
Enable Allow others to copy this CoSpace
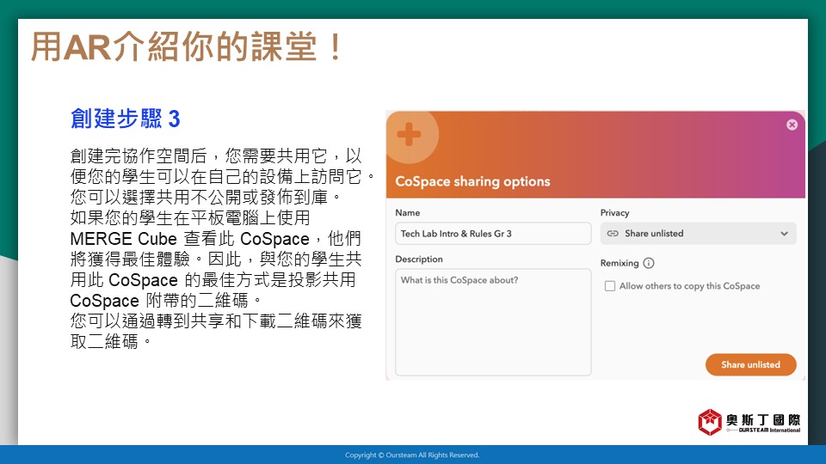[610, 286]
